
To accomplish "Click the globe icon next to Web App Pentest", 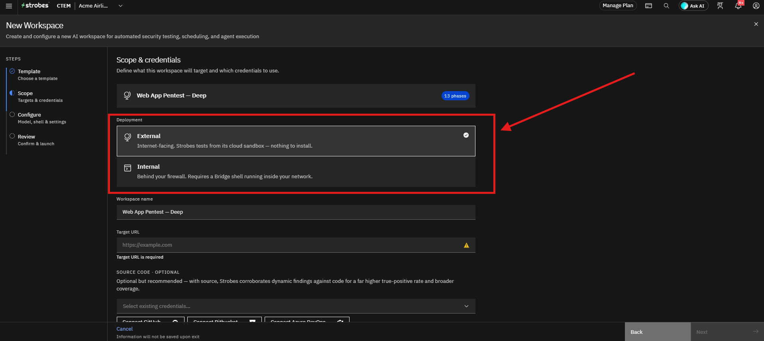I will [x=127, y=95].
